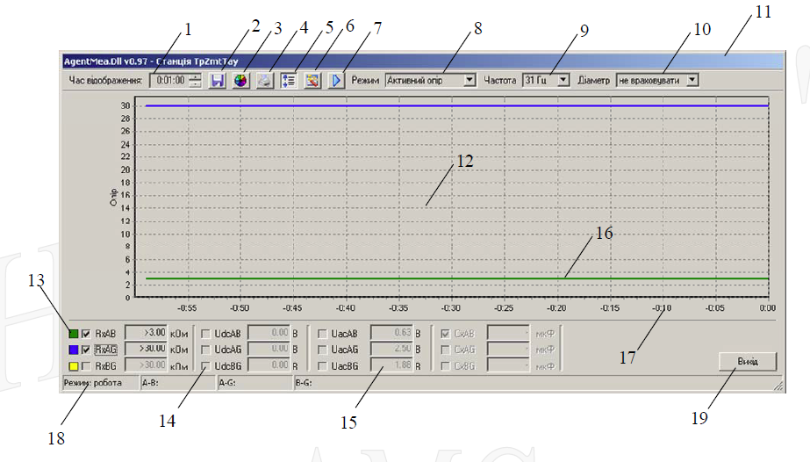The height and width of the screenshot is (462, 810).
Task: Click the chart settings toolbar icon
Action: (312, 81)
